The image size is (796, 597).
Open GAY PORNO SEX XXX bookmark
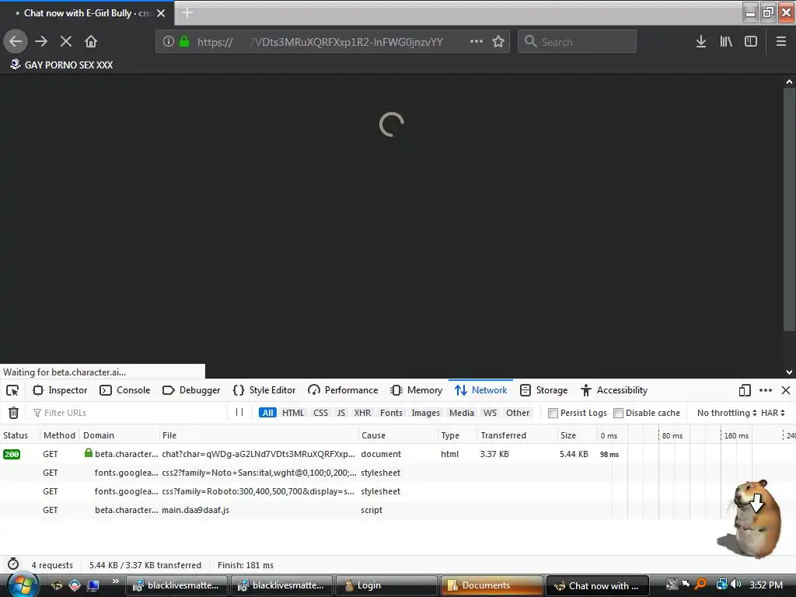tap(61, 65)
